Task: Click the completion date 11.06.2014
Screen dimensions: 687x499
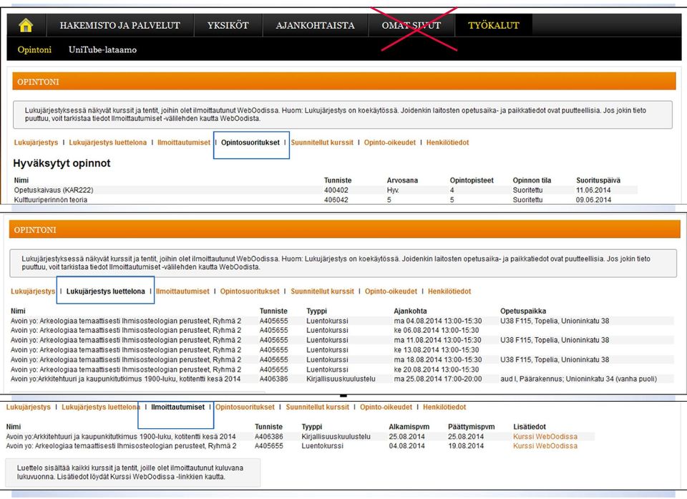Action: [593, 190]
